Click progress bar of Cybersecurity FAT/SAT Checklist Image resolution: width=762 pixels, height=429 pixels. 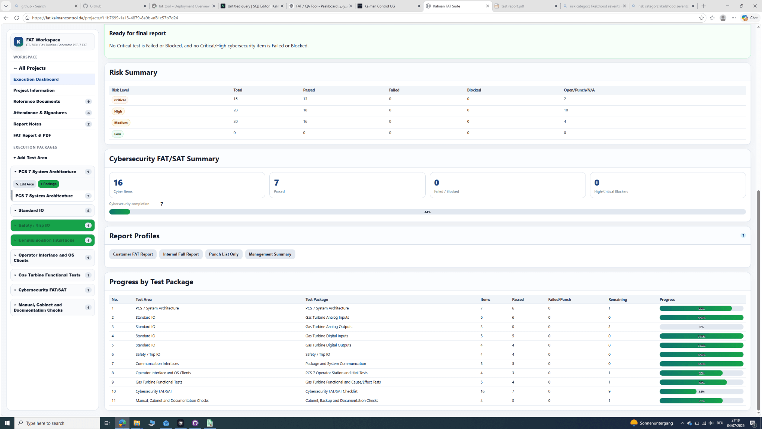701,392
